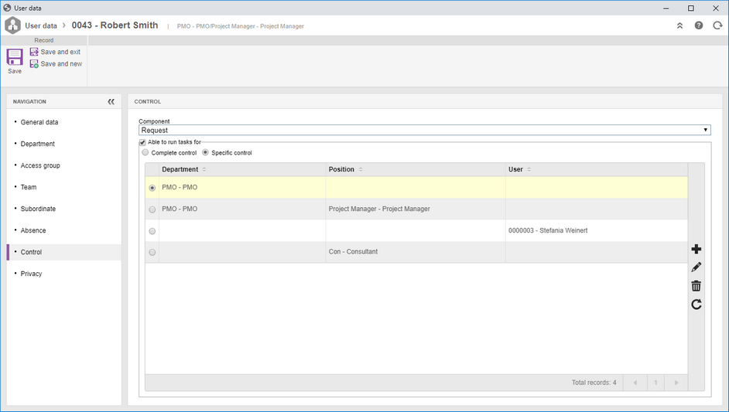Open Team section
The height and width of the screenshot is (412, 729).
29,187
